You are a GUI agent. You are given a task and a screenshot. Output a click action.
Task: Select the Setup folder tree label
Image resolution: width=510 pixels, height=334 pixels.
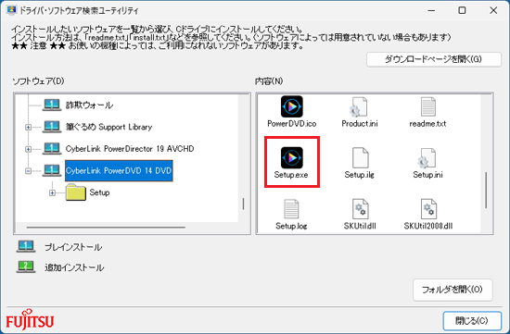click(99, 192)
